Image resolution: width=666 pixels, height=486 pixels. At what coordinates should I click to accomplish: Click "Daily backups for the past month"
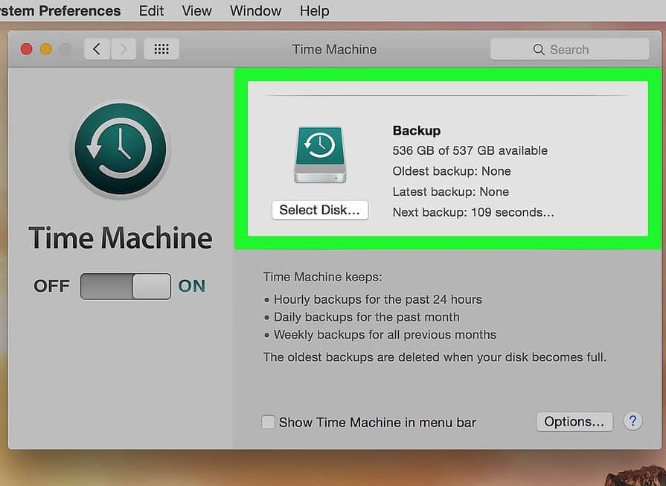(x=367, y=317)
